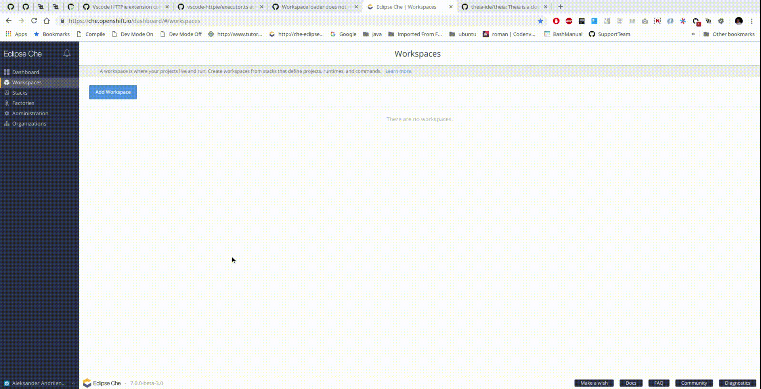The height and width of the screenshot is (389, 761).
Task: Toggle the bookmark star for this page
Action: pos(540,21)
